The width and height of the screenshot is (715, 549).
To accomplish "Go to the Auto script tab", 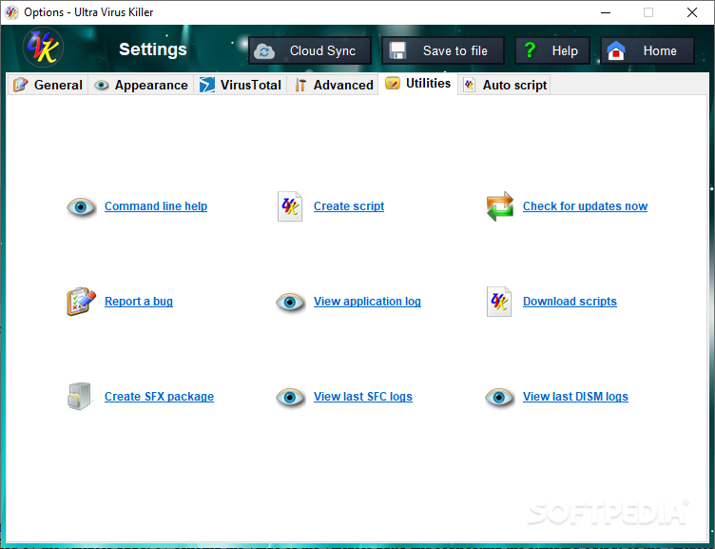I will point(504,85).
